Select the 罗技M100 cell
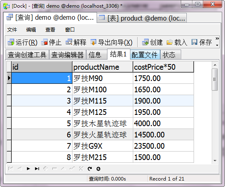 coord(103,89)
